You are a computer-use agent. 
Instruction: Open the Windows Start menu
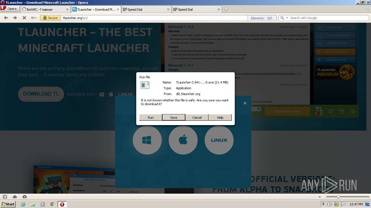8,204
